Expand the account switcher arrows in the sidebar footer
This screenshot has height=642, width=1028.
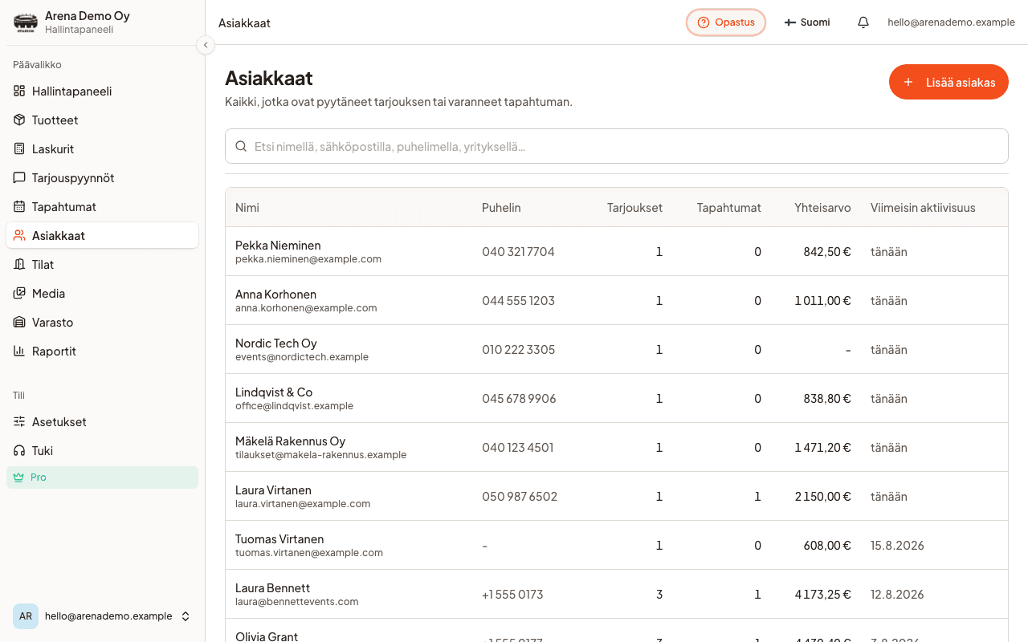pos(186,616)
